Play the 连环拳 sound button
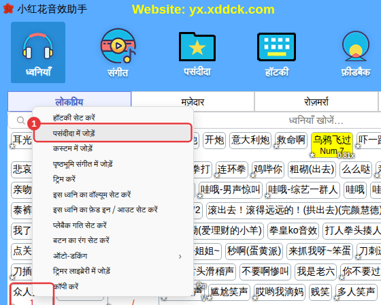This screenshot has height=305, width=381. (x=232, y=170)
